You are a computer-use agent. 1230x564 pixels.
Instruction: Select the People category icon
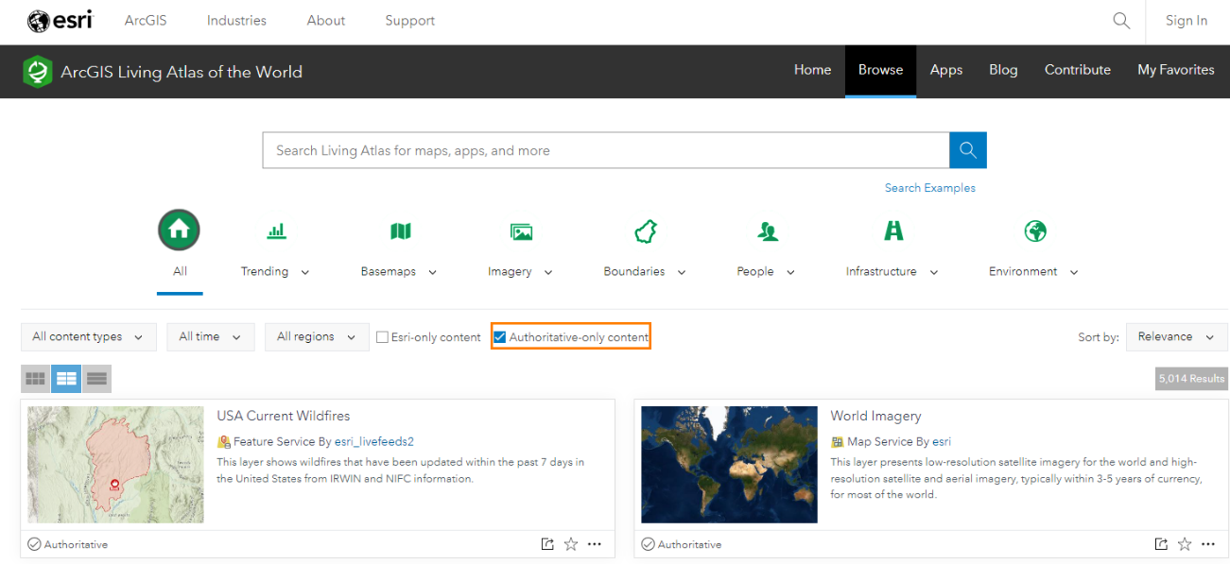click(767, 231)
